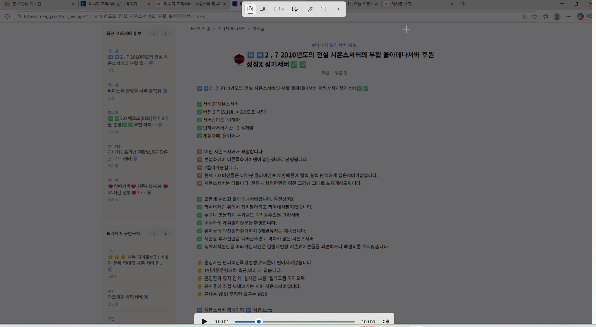Open 라떼서버 시즌4 OPEN post

[x=138, y=189]
